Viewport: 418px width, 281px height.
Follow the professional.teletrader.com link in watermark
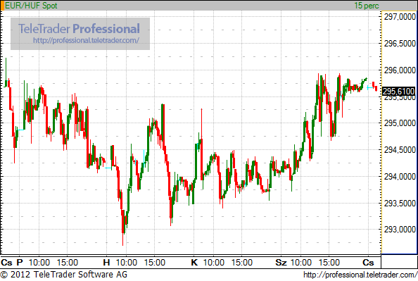point(86,40)
